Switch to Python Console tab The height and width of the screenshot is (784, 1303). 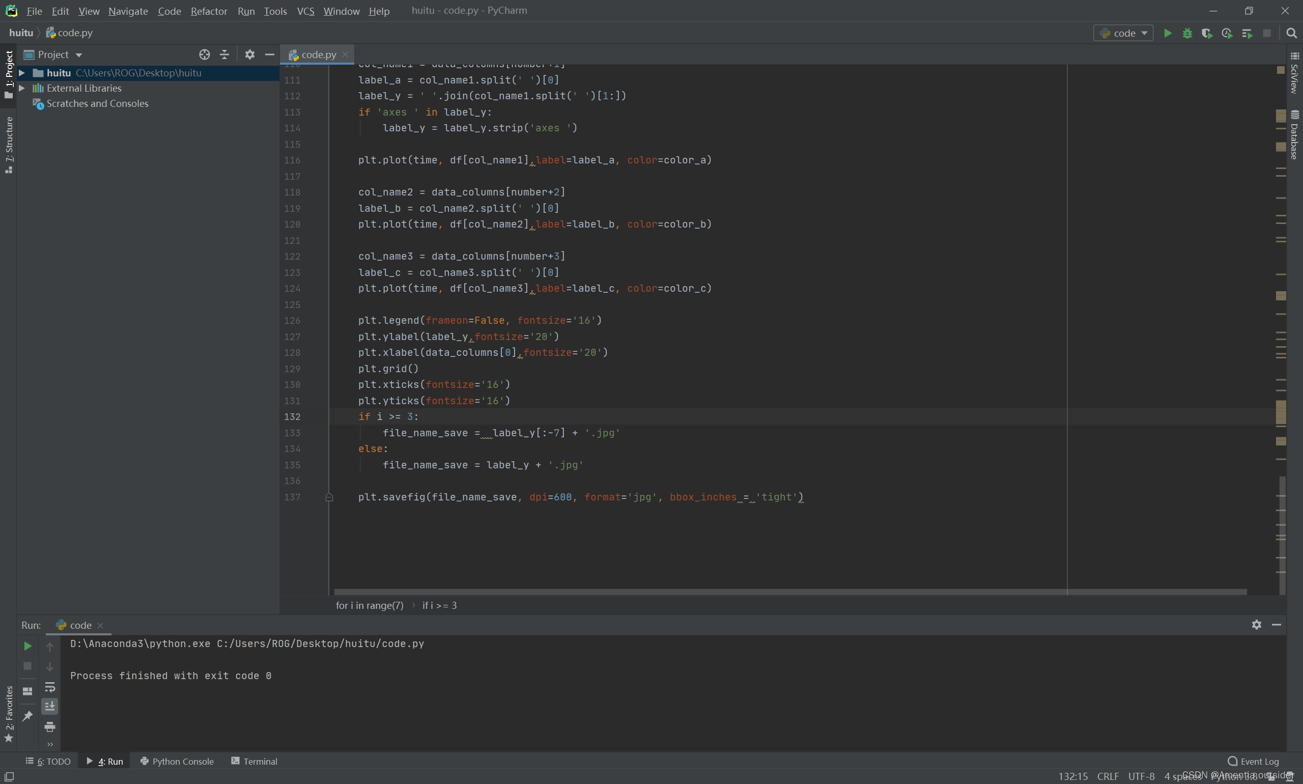(x=177, y=761)
